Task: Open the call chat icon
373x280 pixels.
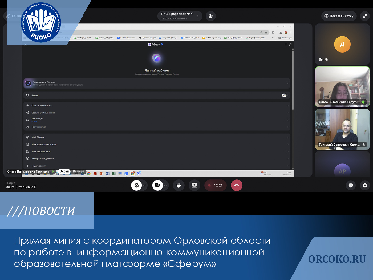Action: [351, 185]
